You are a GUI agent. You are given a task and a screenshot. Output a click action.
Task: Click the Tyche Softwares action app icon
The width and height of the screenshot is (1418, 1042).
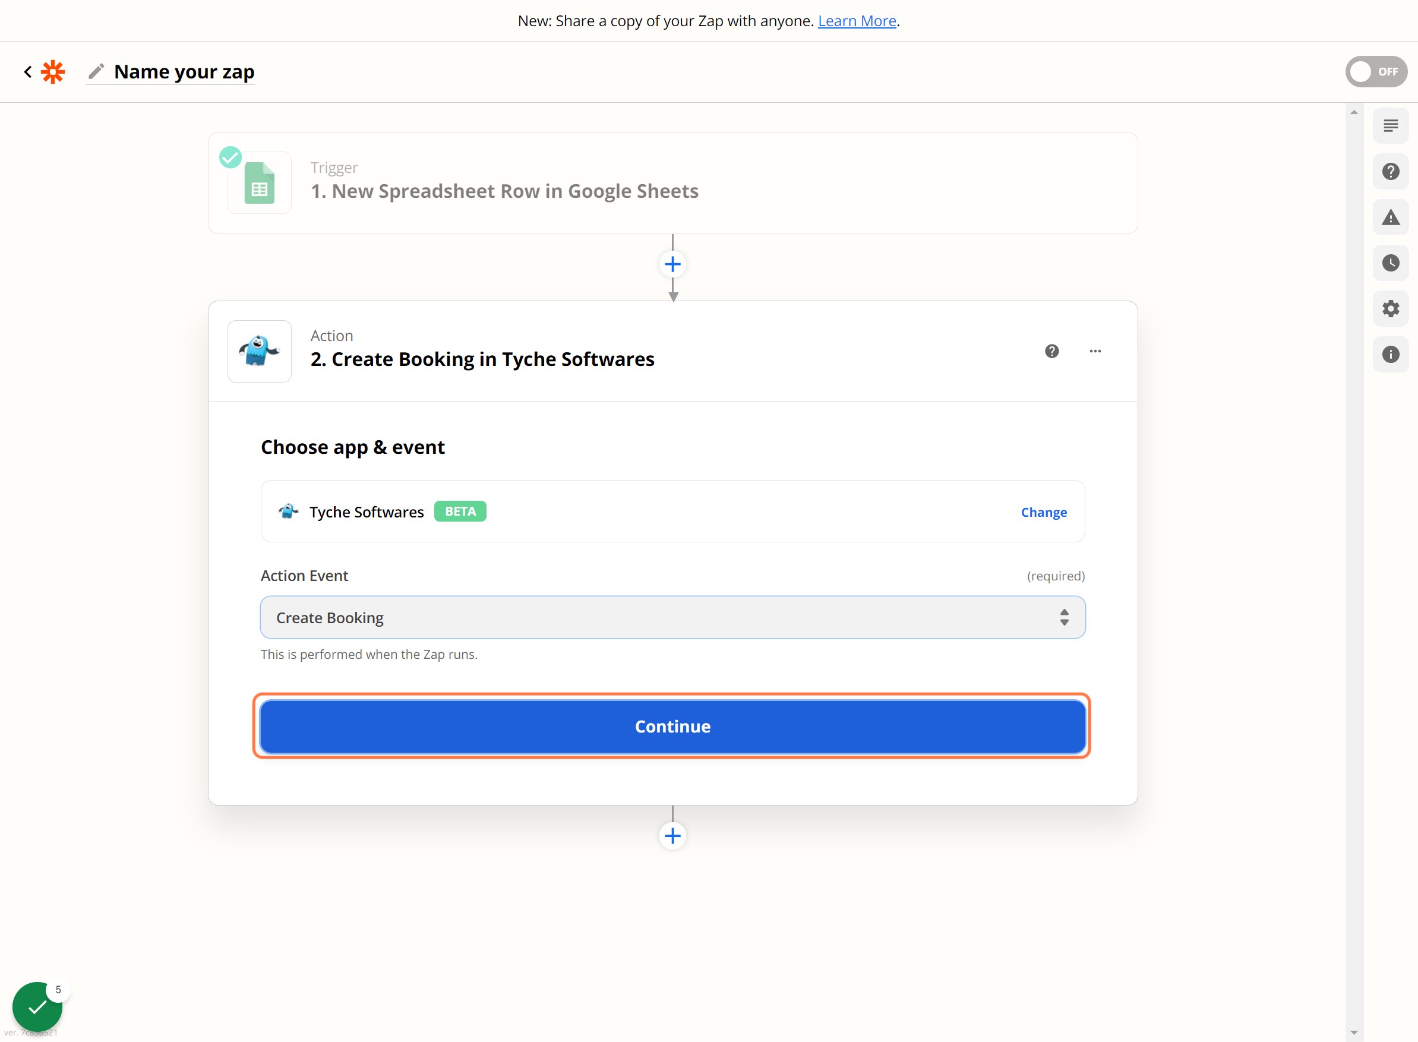[259, 351]
